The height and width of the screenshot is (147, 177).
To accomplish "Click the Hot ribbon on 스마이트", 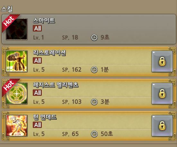I will point(10,23).
